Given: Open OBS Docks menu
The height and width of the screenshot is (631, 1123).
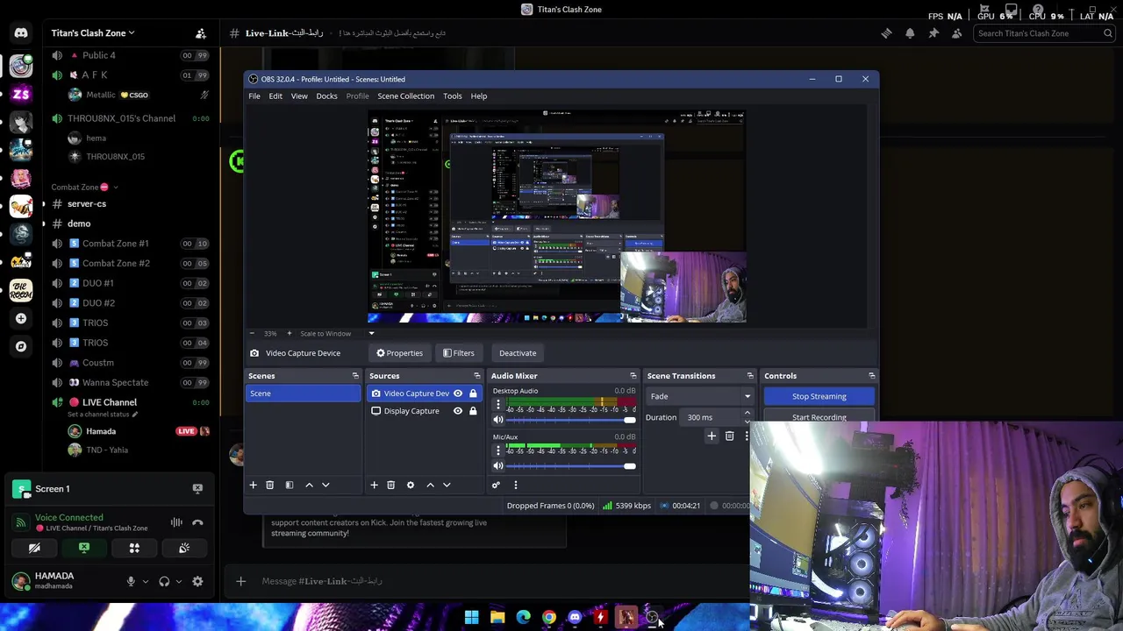Looking at the screenshot, I should (x=326, y=96).
